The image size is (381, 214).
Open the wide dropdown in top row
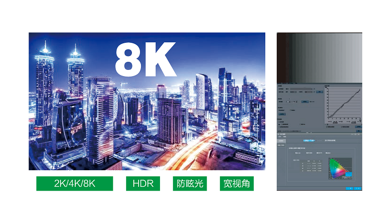pyautogui.click(x=301, y=89)
